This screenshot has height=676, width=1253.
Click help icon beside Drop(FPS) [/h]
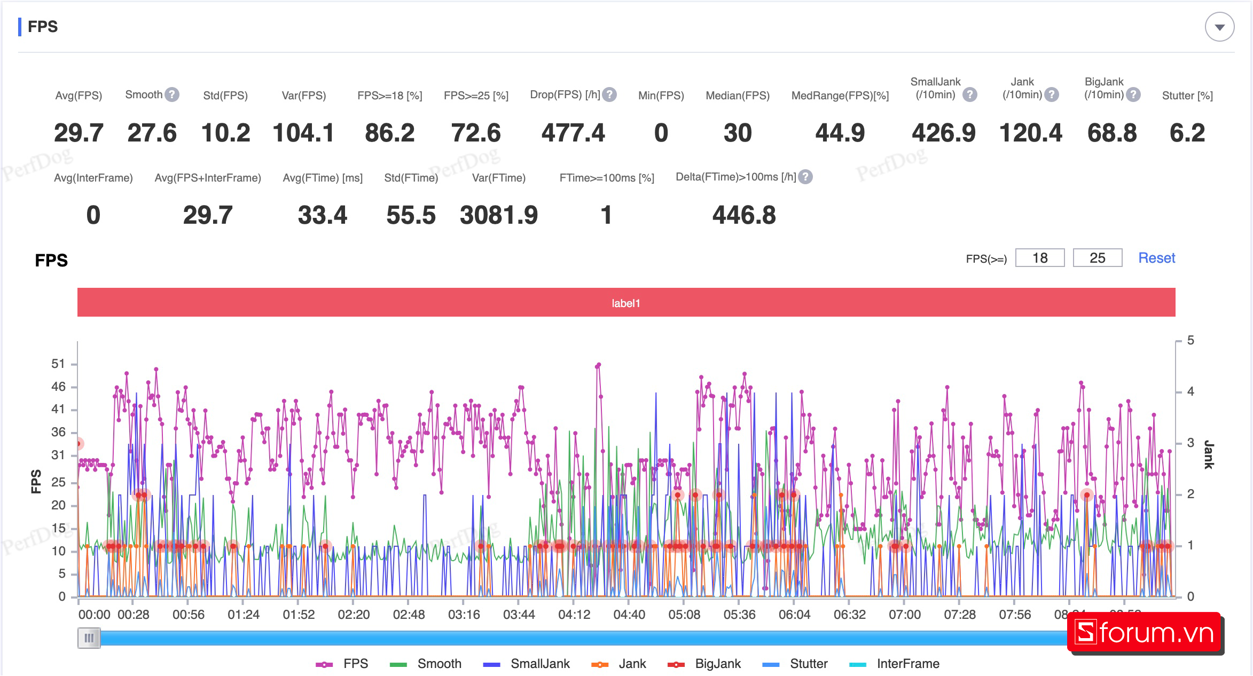coord(609,95)
